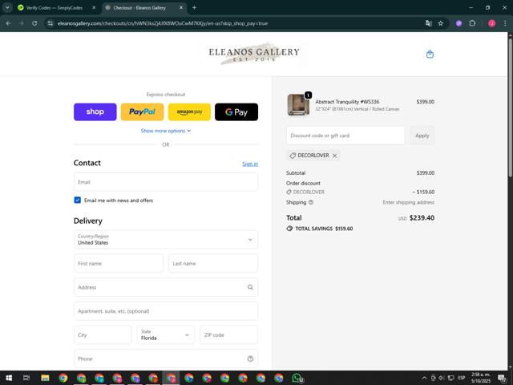Open File Explorer from the taskbar
This screenshot has height=385, width=513.
click(45, 378)
